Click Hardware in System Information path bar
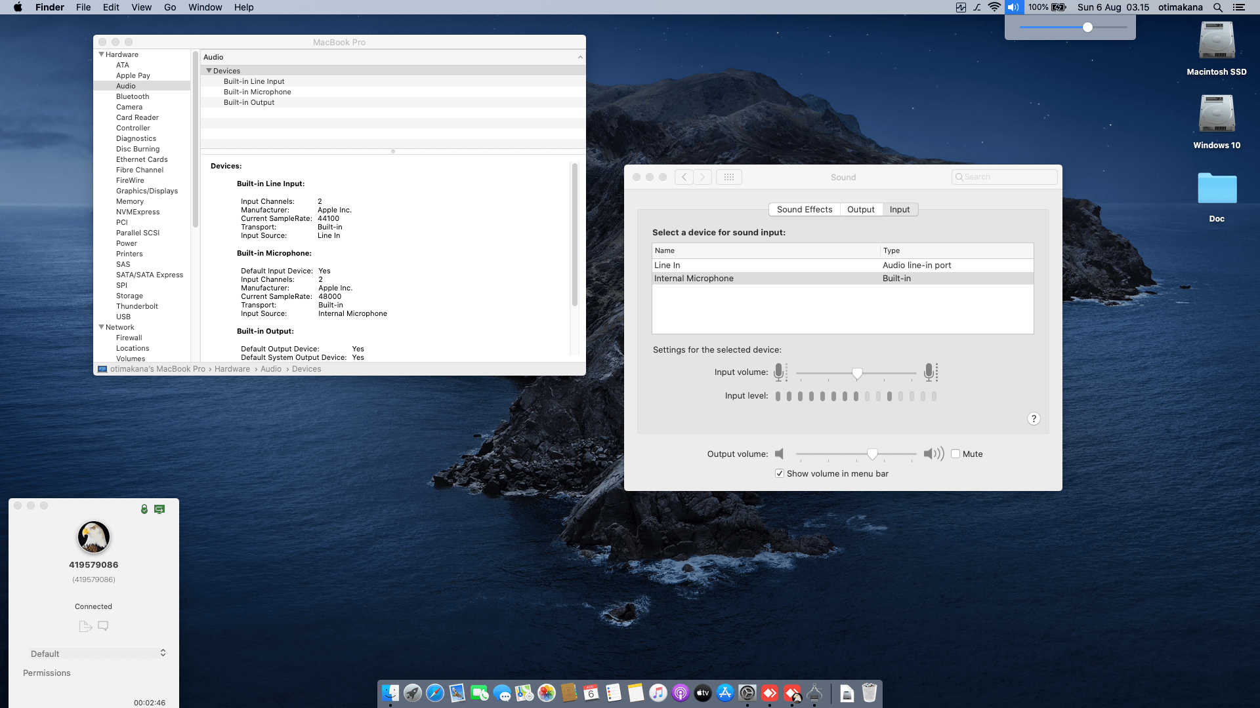The height and width of the screenshot is (708, 1260). tap(232, 369)
